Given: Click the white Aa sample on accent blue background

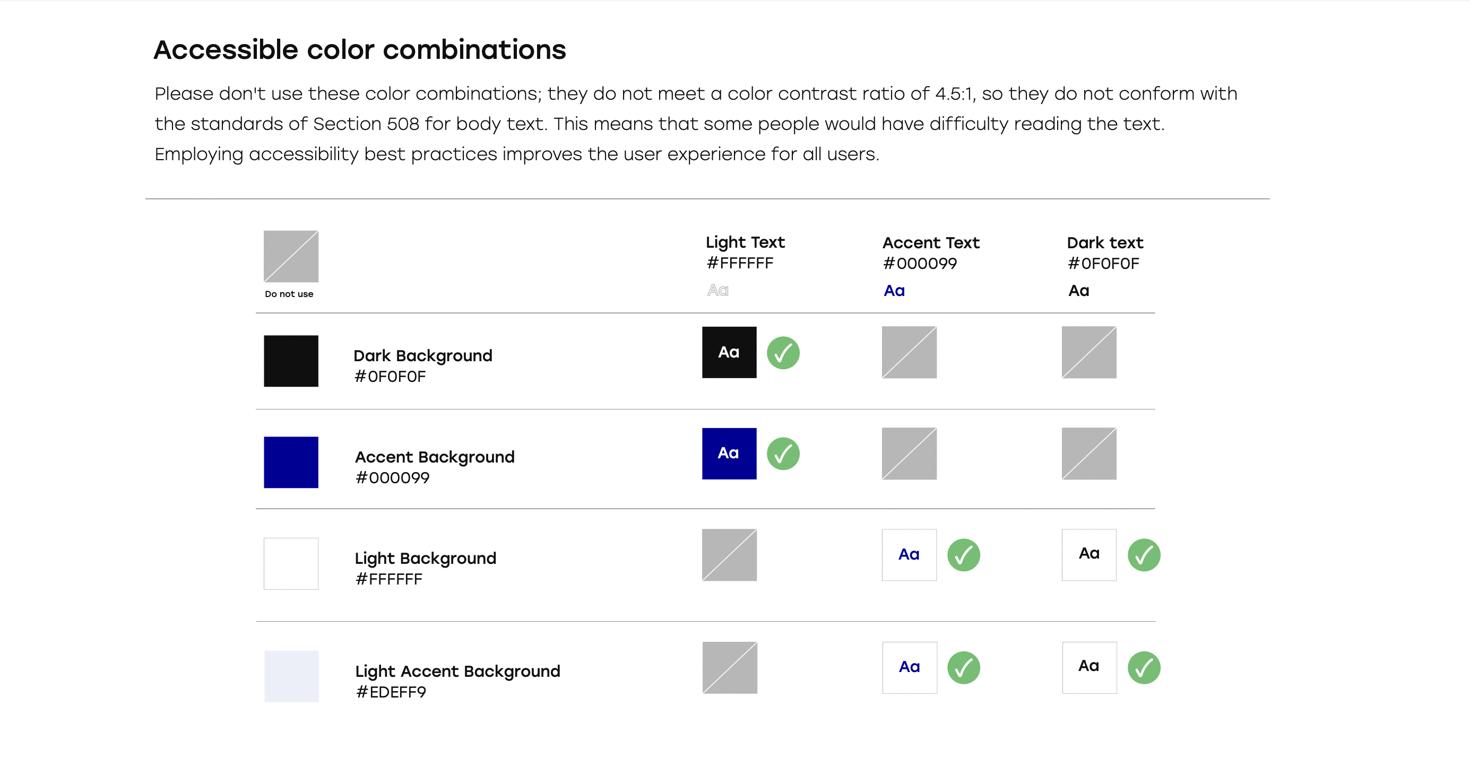Looking at the screenshot, I should coord(729,454).
